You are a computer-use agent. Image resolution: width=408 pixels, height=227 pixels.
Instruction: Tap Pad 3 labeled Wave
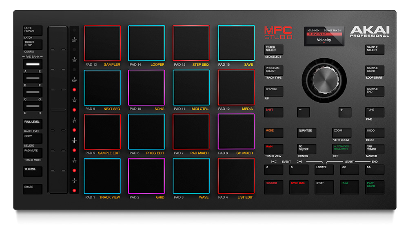tap(191, 176)
